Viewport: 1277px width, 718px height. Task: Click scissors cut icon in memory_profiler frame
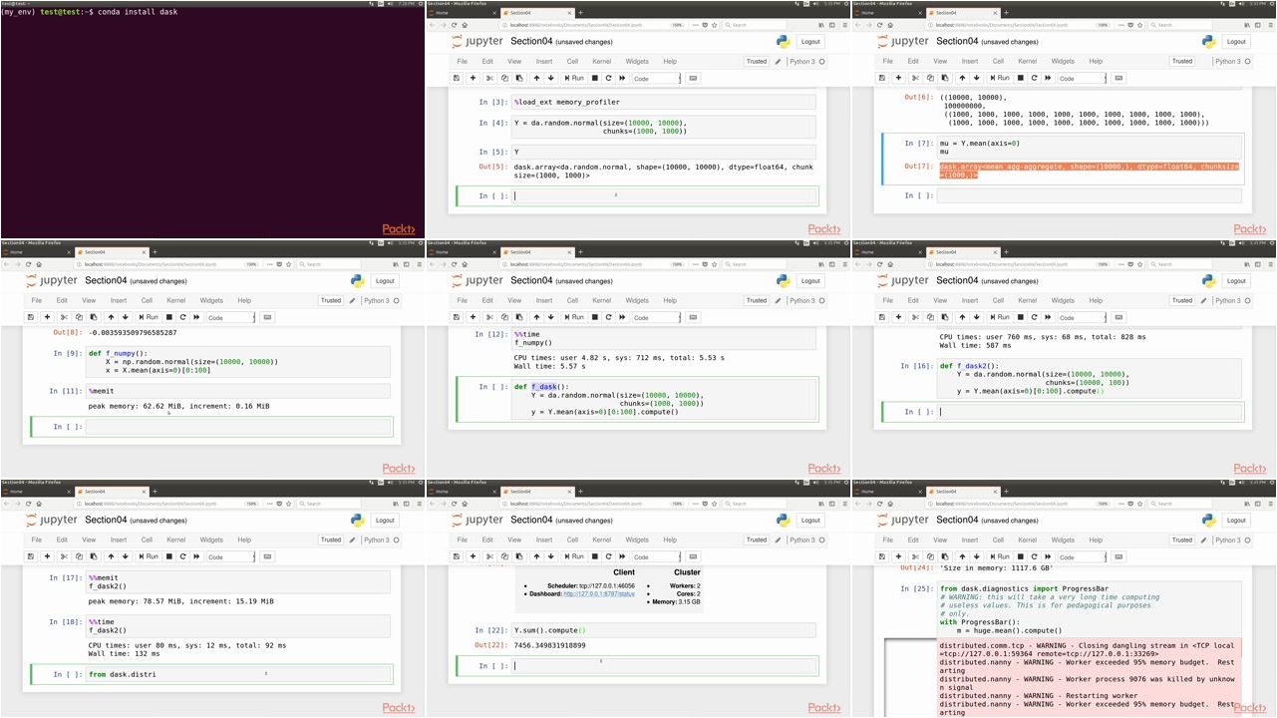[x=489, y=78]
